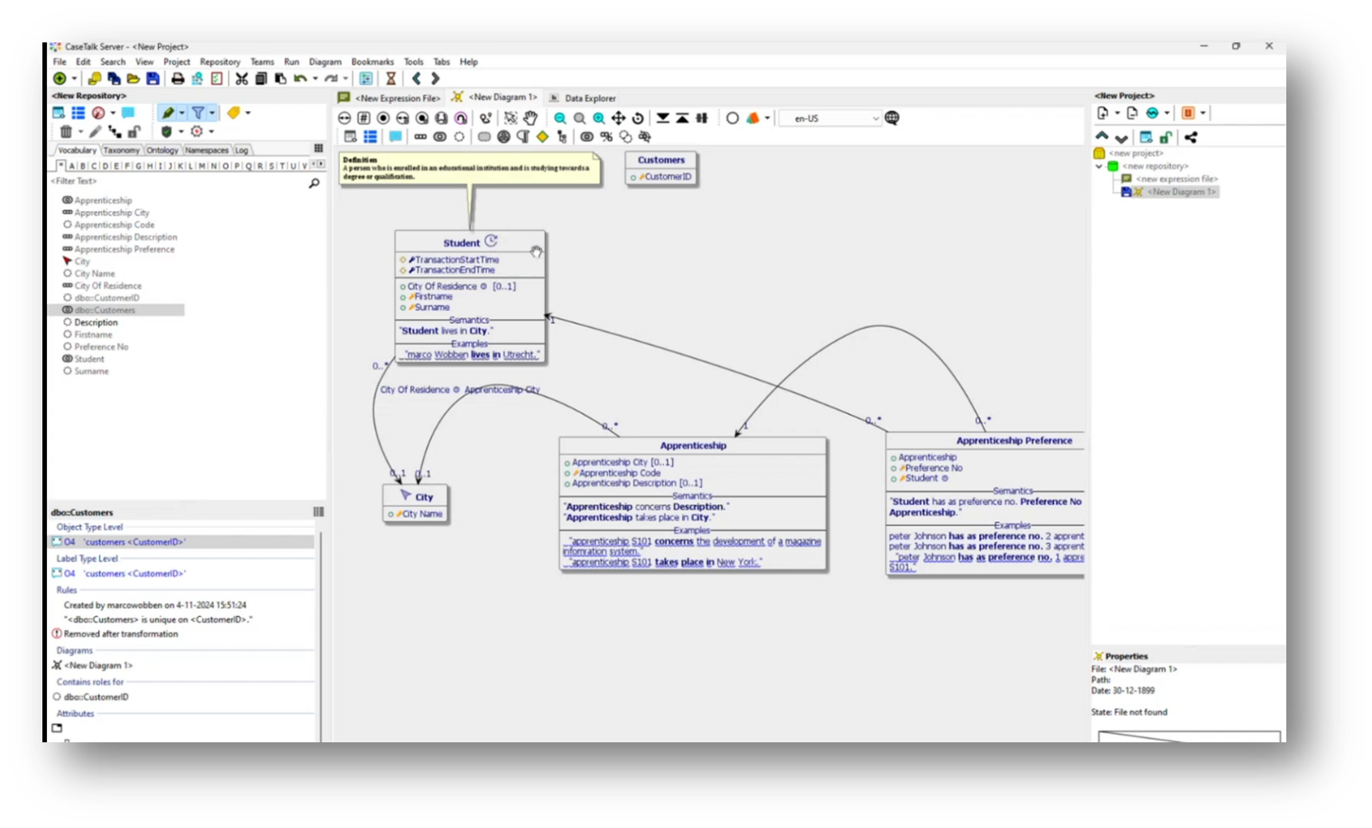The width and height of the screenshot is (1372, 828).
Task: Open the color palette dropdown arrow
Action: pyautogui.click(x=768, y=117)
